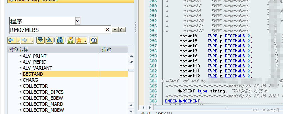The image size is (283, 114).
Task: Click zatwrt7 on line 298
Action: (x=189, y=51)
